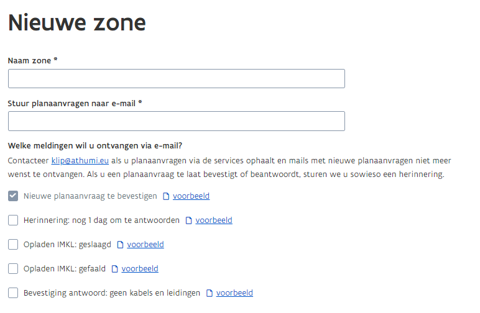The height and width of the screenshot is (313, 480).
Task: View the voorbeeld for Opladen IMKL: geslaagd
Action: (145, 245)
